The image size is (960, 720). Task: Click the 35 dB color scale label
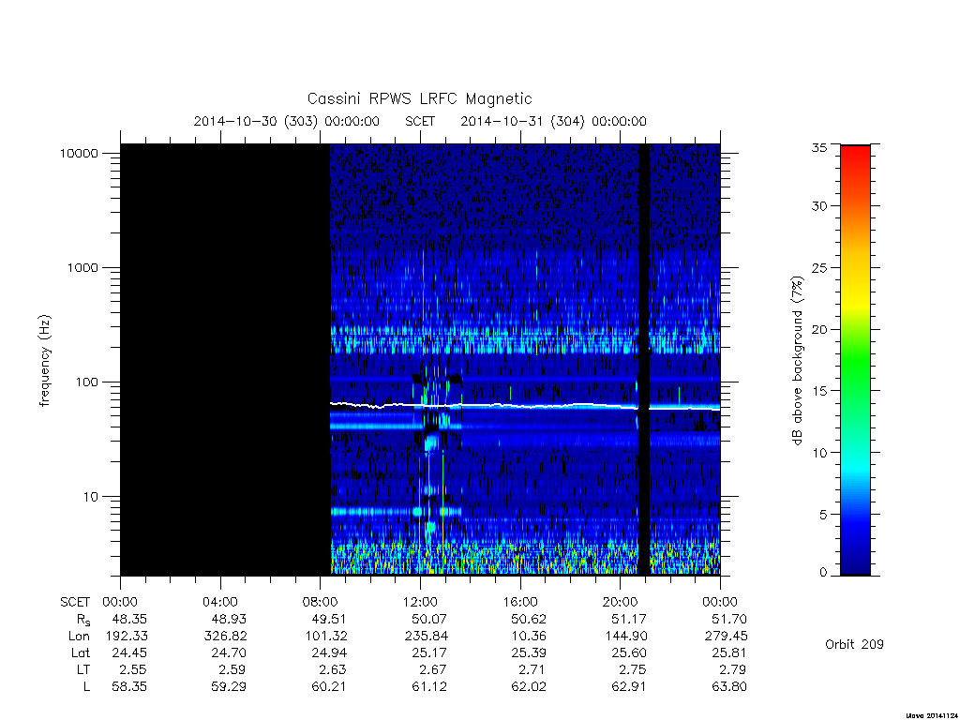(x=819, y=147)
